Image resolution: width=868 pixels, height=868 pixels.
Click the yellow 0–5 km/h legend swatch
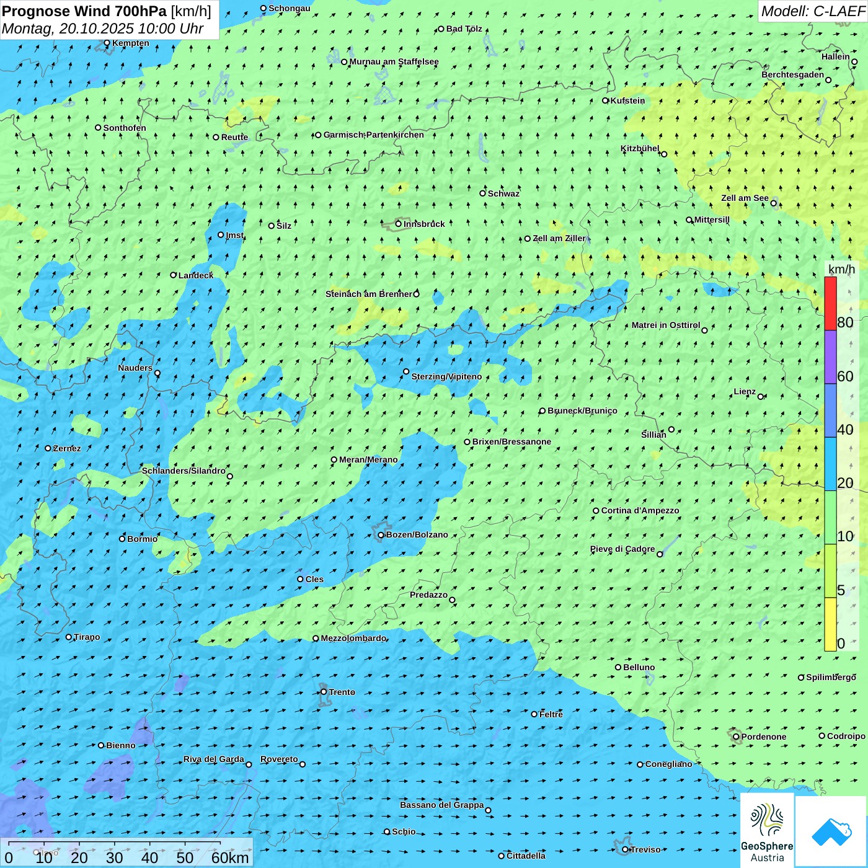(x=830, y=624)
